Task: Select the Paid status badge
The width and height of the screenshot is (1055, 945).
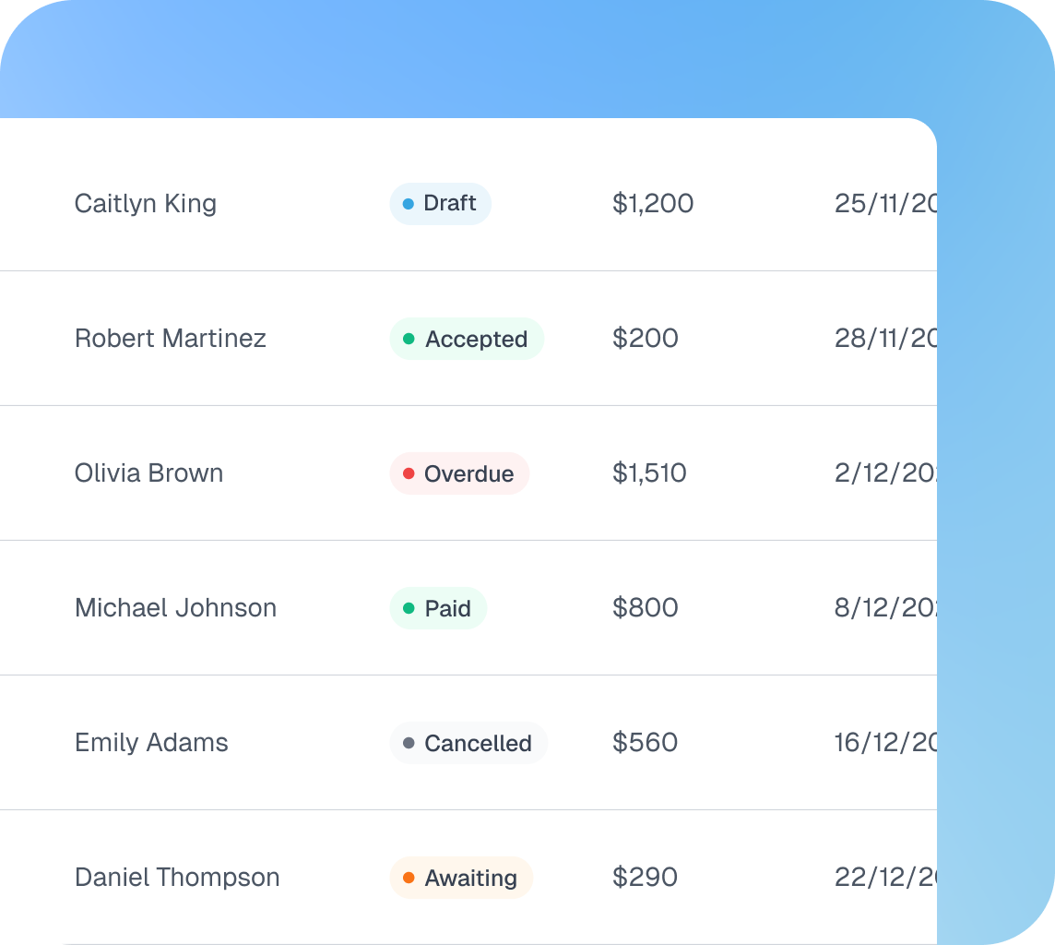Action: click(438, 608)
